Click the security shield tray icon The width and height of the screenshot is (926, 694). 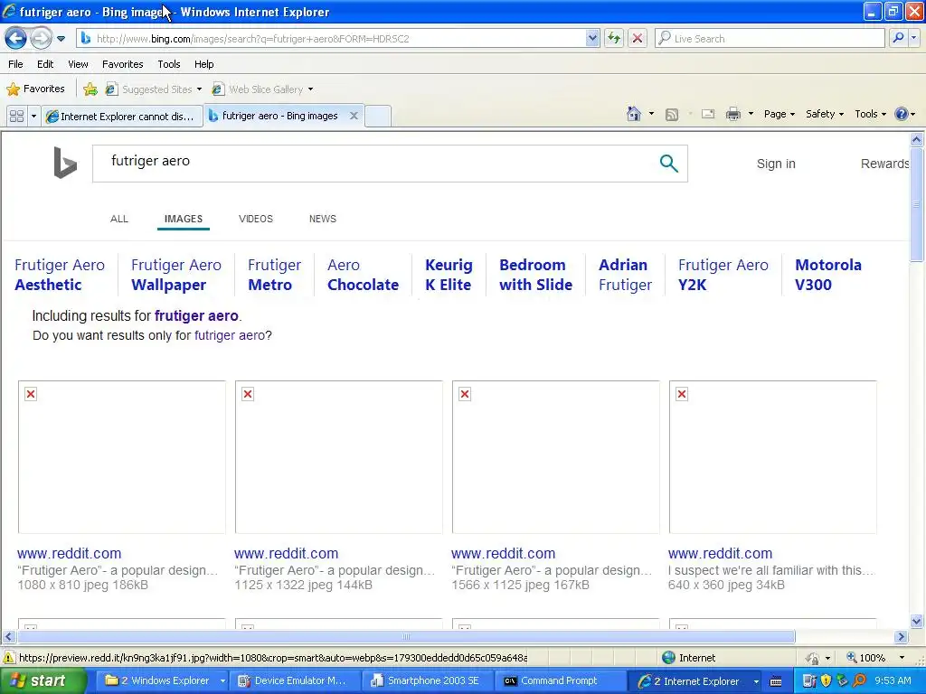click(827, 680)
